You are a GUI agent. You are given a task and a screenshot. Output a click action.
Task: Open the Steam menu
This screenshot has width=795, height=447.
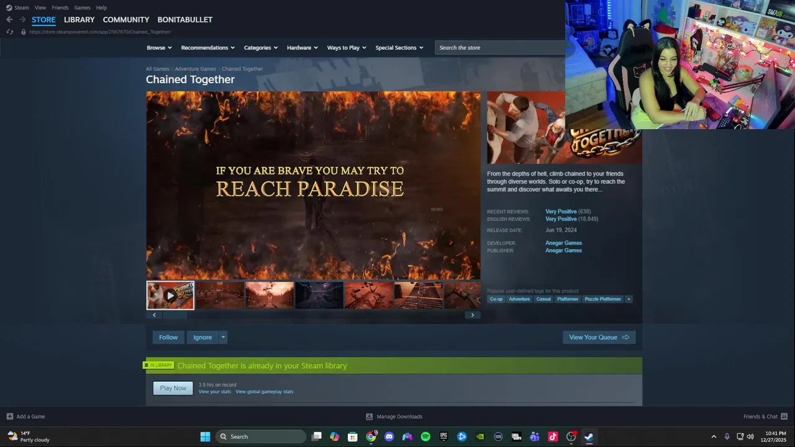tap(22, 7)
